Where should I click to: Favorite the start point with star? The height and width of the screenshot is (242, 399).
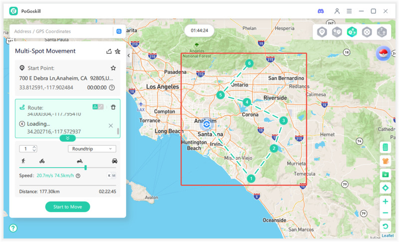click(x=113, y=68)
